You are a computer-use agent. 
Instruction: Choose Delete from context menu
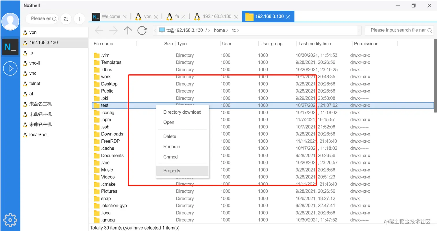[182, 136]
